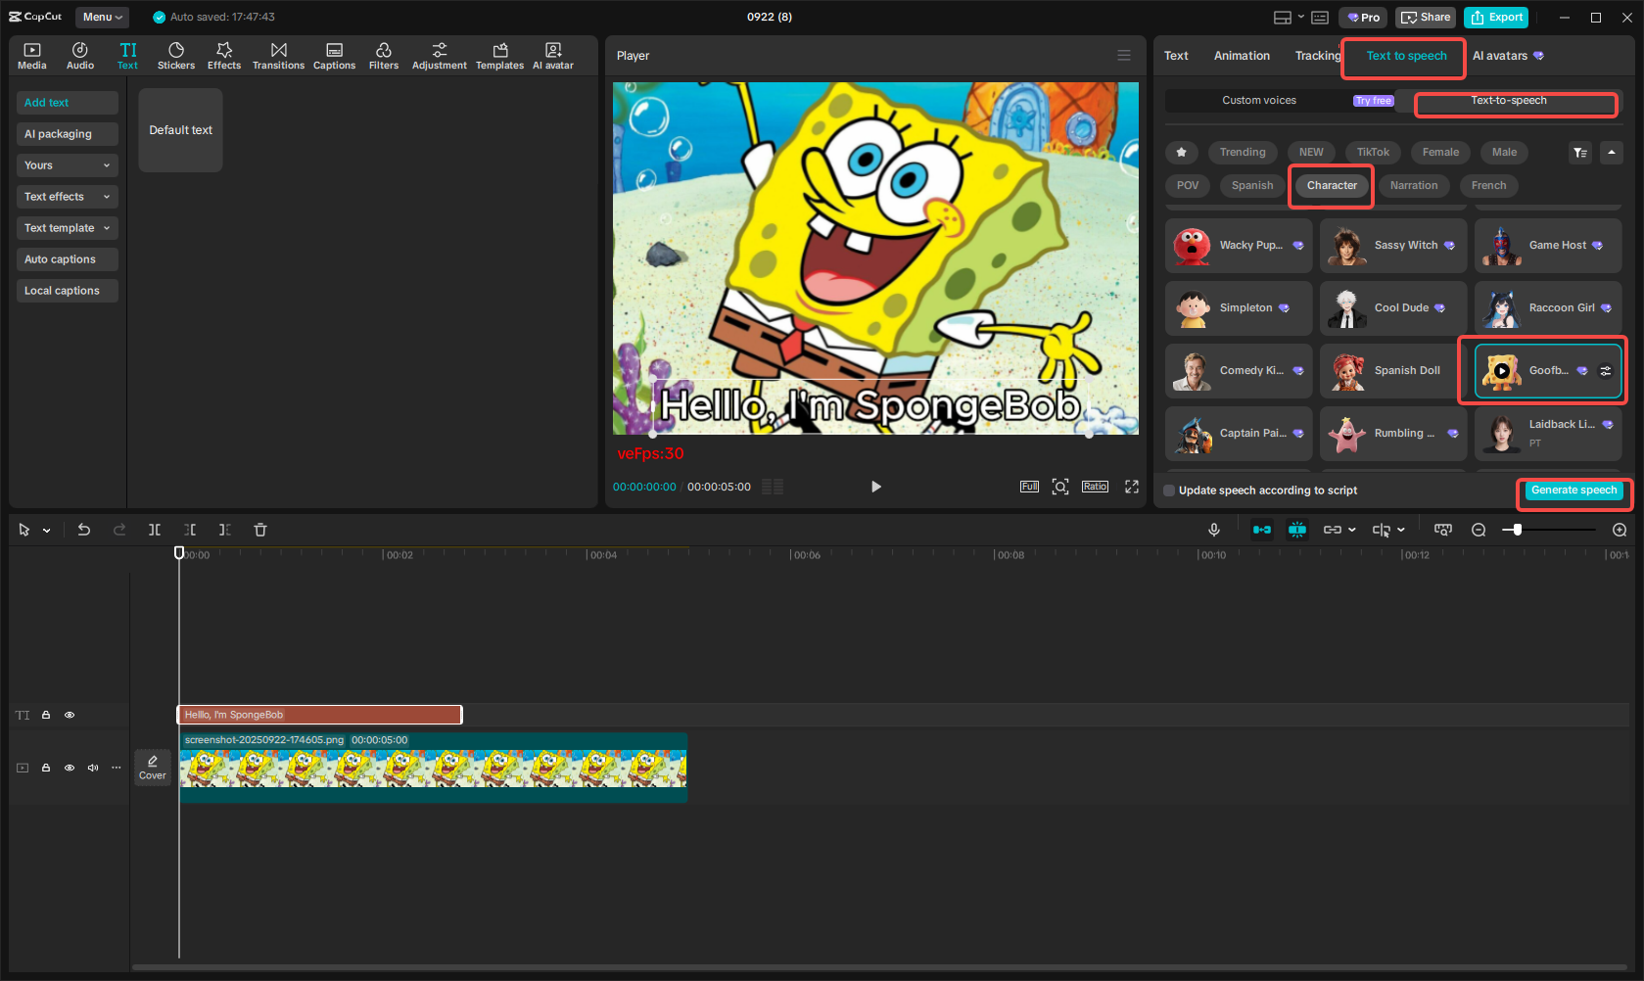Open the Menu dropdown
Viewport: 1644px width, 981px height.
click(102, 17)
